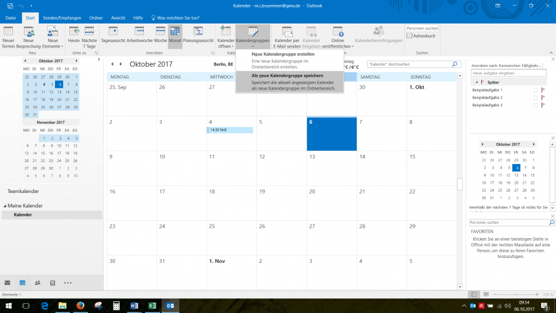Open Senden/Empfangen tab
Viewport: 556px width, 313px height.
62,18
